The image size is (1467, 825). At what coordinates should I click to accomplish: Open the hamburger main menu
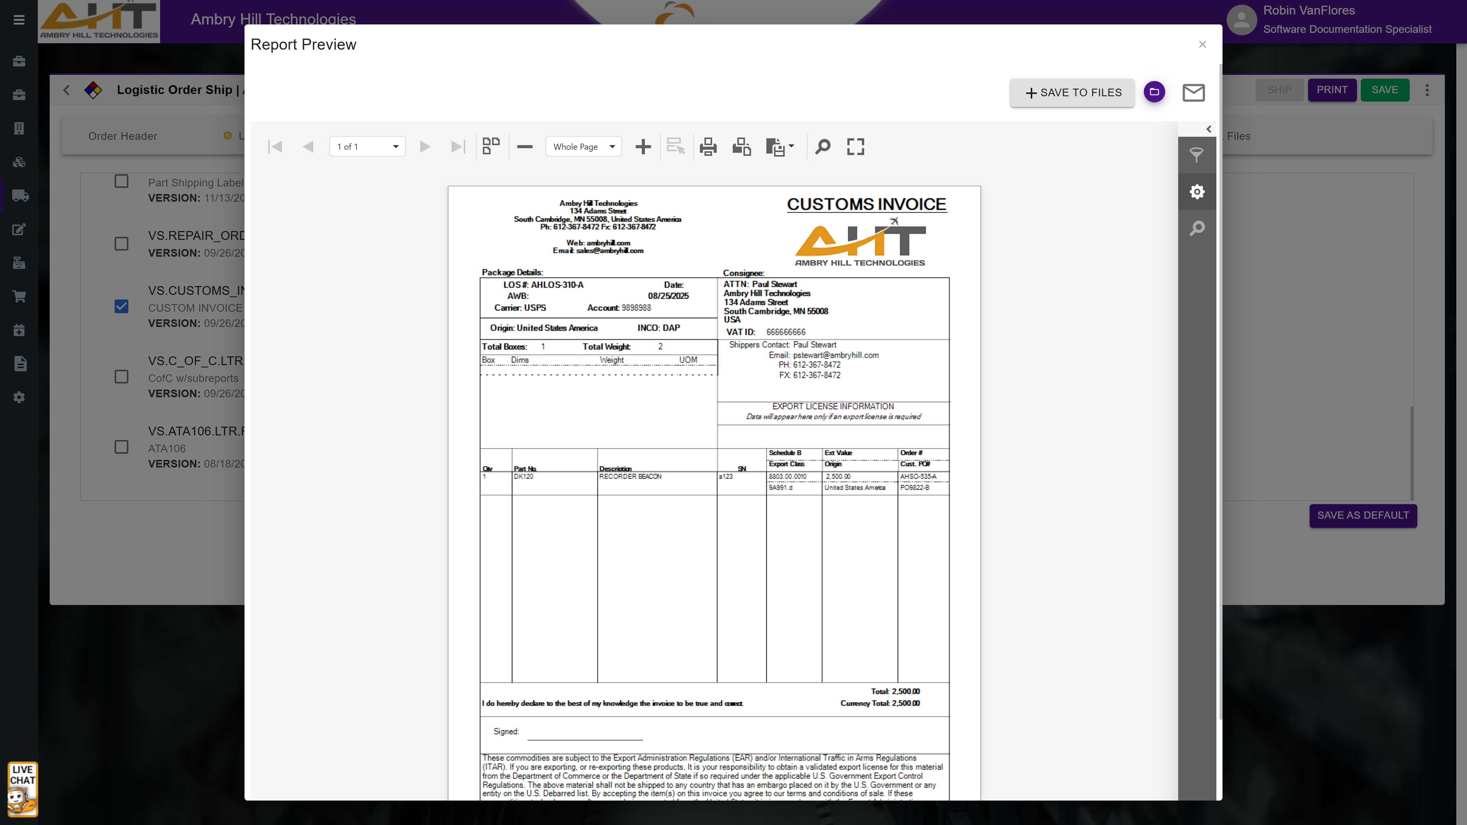click(x=19, y=21)
